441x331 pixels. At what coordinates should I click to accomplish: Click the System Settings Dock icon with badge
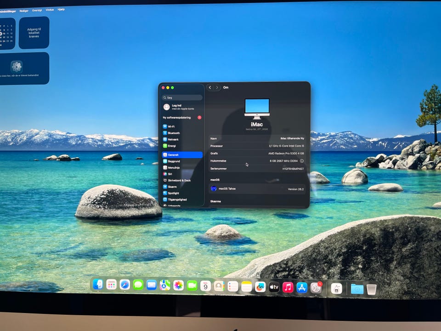click(316, 288)
